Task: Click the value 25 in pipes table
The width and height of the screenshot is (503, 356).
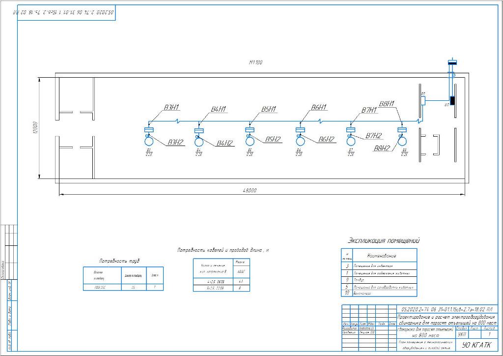Action: 133,287
